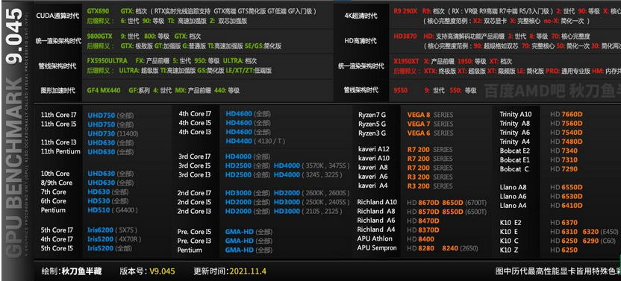Select the 8240 entry in the APU Sempron row
The height and width of the screenshot is (281, 621).
tap(450, 248)
